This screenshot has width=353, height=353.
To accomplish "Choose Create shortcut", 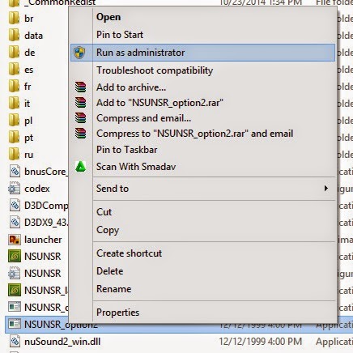I will [x=202, y=253].
